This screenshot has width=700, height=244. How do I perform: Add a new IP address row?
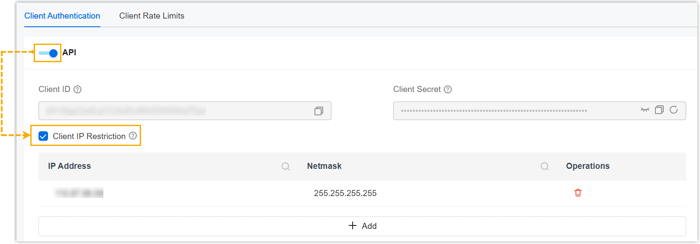pyautogui.click(x=362, y=226)
